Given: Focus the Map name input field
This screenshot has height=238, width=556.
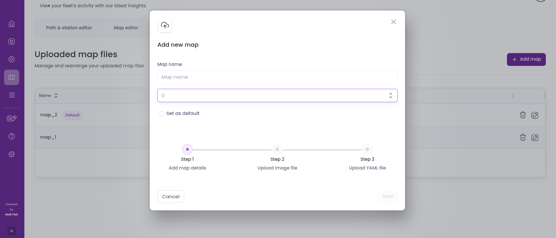Looking at the screenshot, I should coord(277,77).
